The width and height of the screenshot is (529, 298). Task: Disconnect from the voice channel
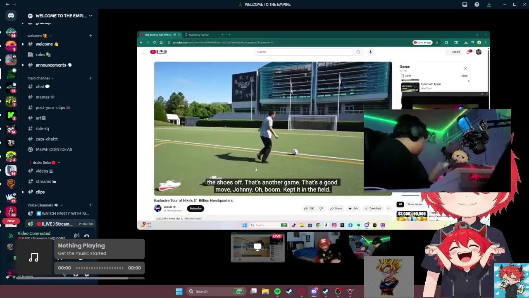click(86, 236)
